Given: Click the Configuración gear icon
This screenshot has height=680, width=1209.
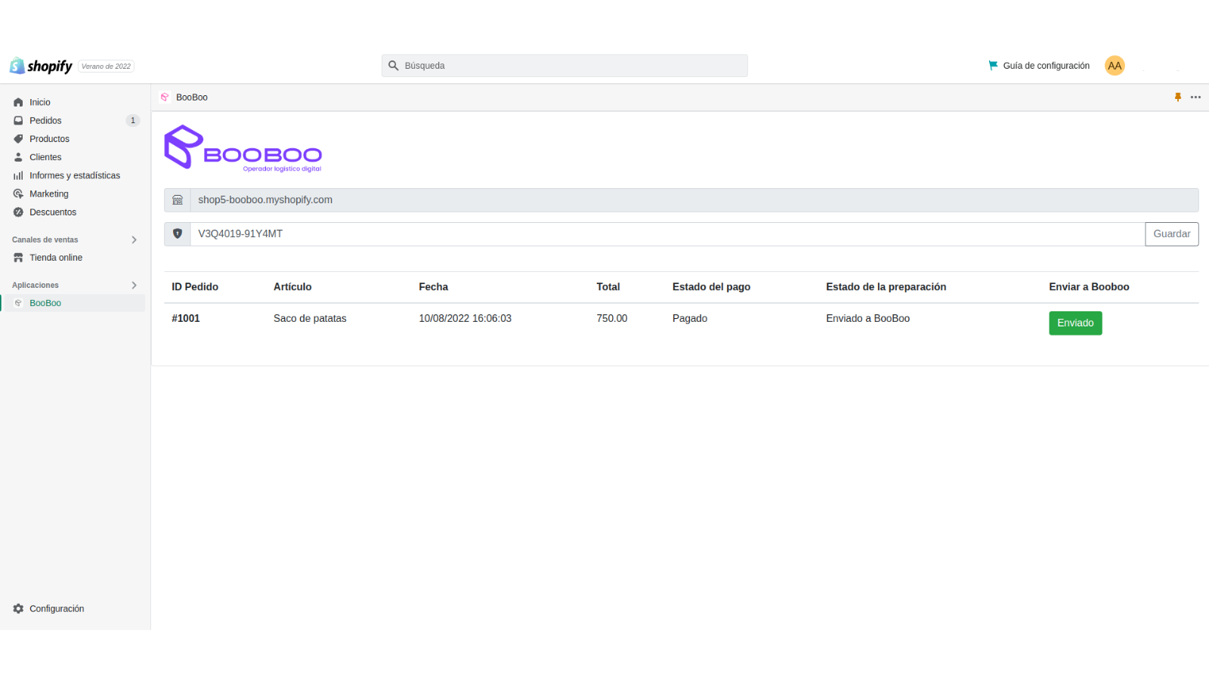Looking at the screenshot, I should click(x=18, y=608).
